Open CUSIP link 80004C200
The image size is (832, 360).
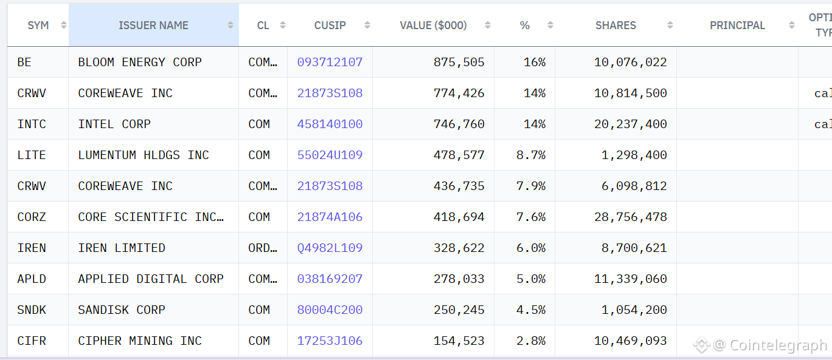[x=330, y=310]
